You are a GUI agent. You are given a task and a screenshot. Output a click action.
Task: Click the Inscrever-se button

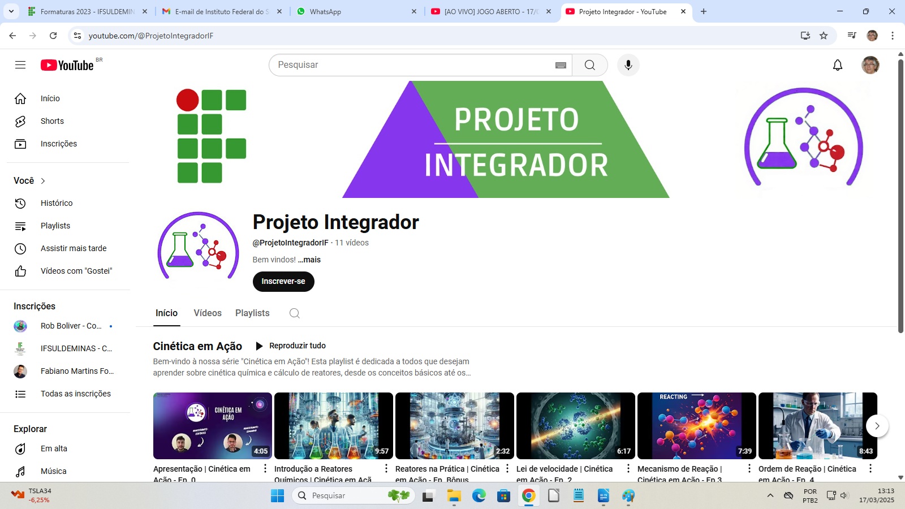click(x=283, y=281)
